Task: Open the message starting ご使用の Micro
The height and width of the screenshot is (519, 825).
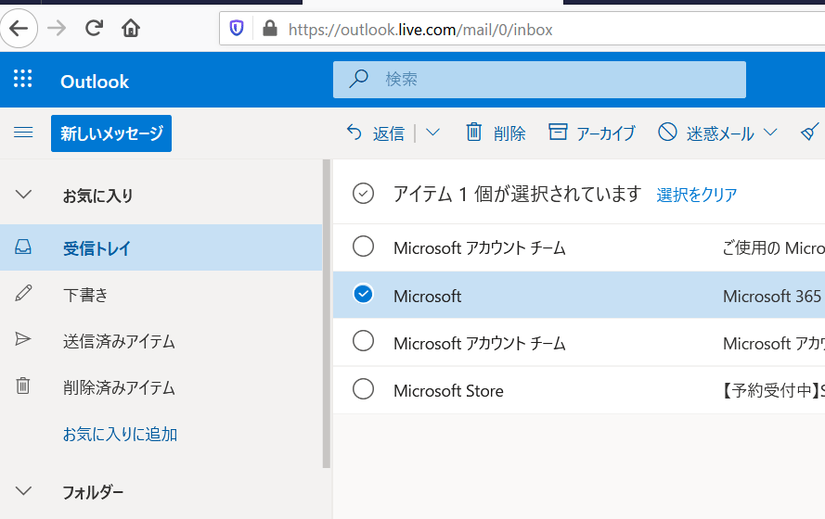Action: coord(773,247)
